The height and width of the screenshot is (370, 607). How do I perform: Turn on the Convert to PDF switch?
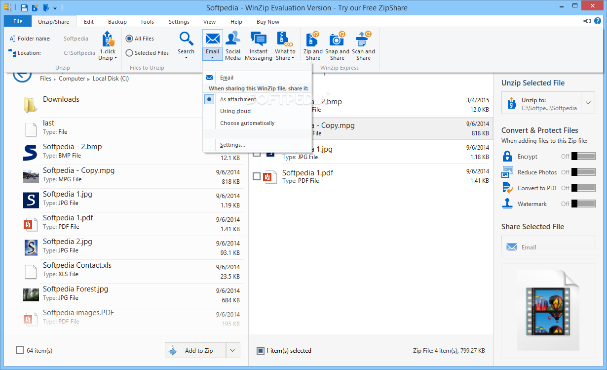coord(583,188)
